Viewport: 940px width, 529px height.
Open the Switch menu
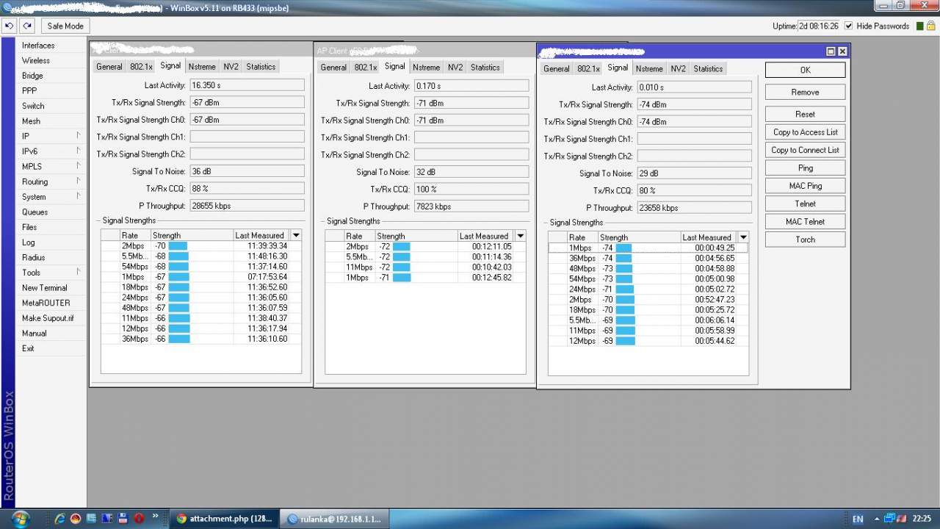click(33, 106)
